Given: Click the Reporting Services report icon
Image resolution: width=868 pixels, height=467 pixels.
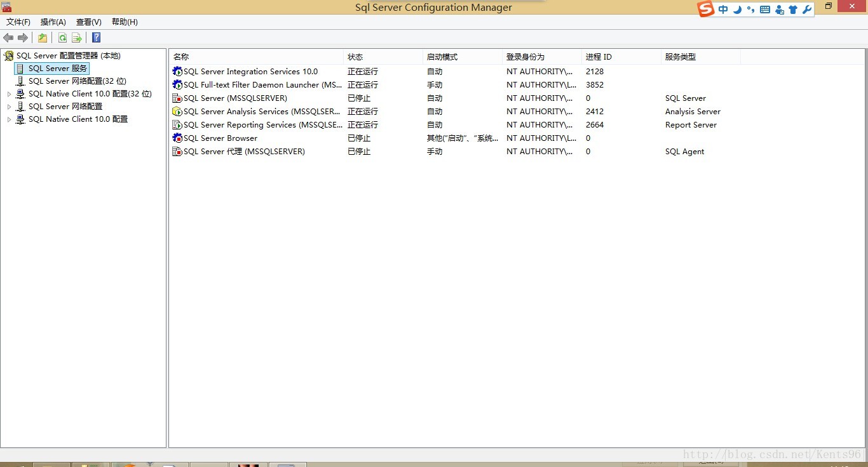Looking at the screenshot, I should 177,125.
